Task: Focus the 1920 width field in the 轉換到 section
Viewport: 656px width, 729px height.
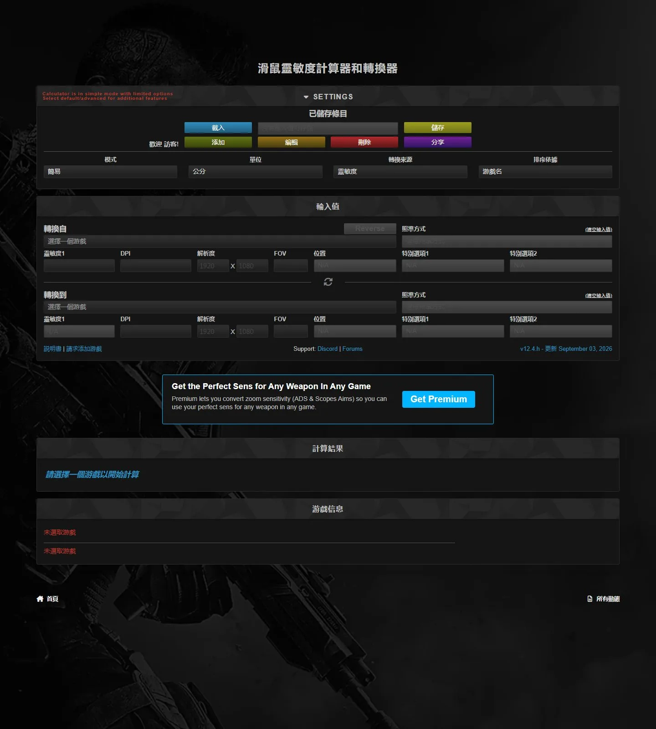Action: [x=213, y=331]
